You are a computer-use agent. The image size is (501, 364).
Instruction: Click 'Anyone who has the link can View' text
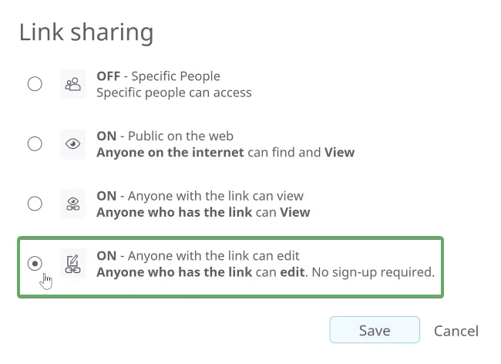(203, 212)
